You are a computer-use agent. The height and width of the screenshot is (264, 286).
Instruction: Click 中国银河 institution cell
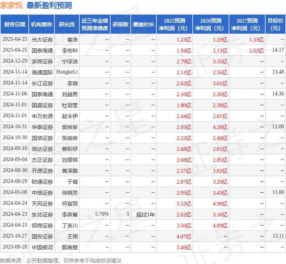coord(42,247)
